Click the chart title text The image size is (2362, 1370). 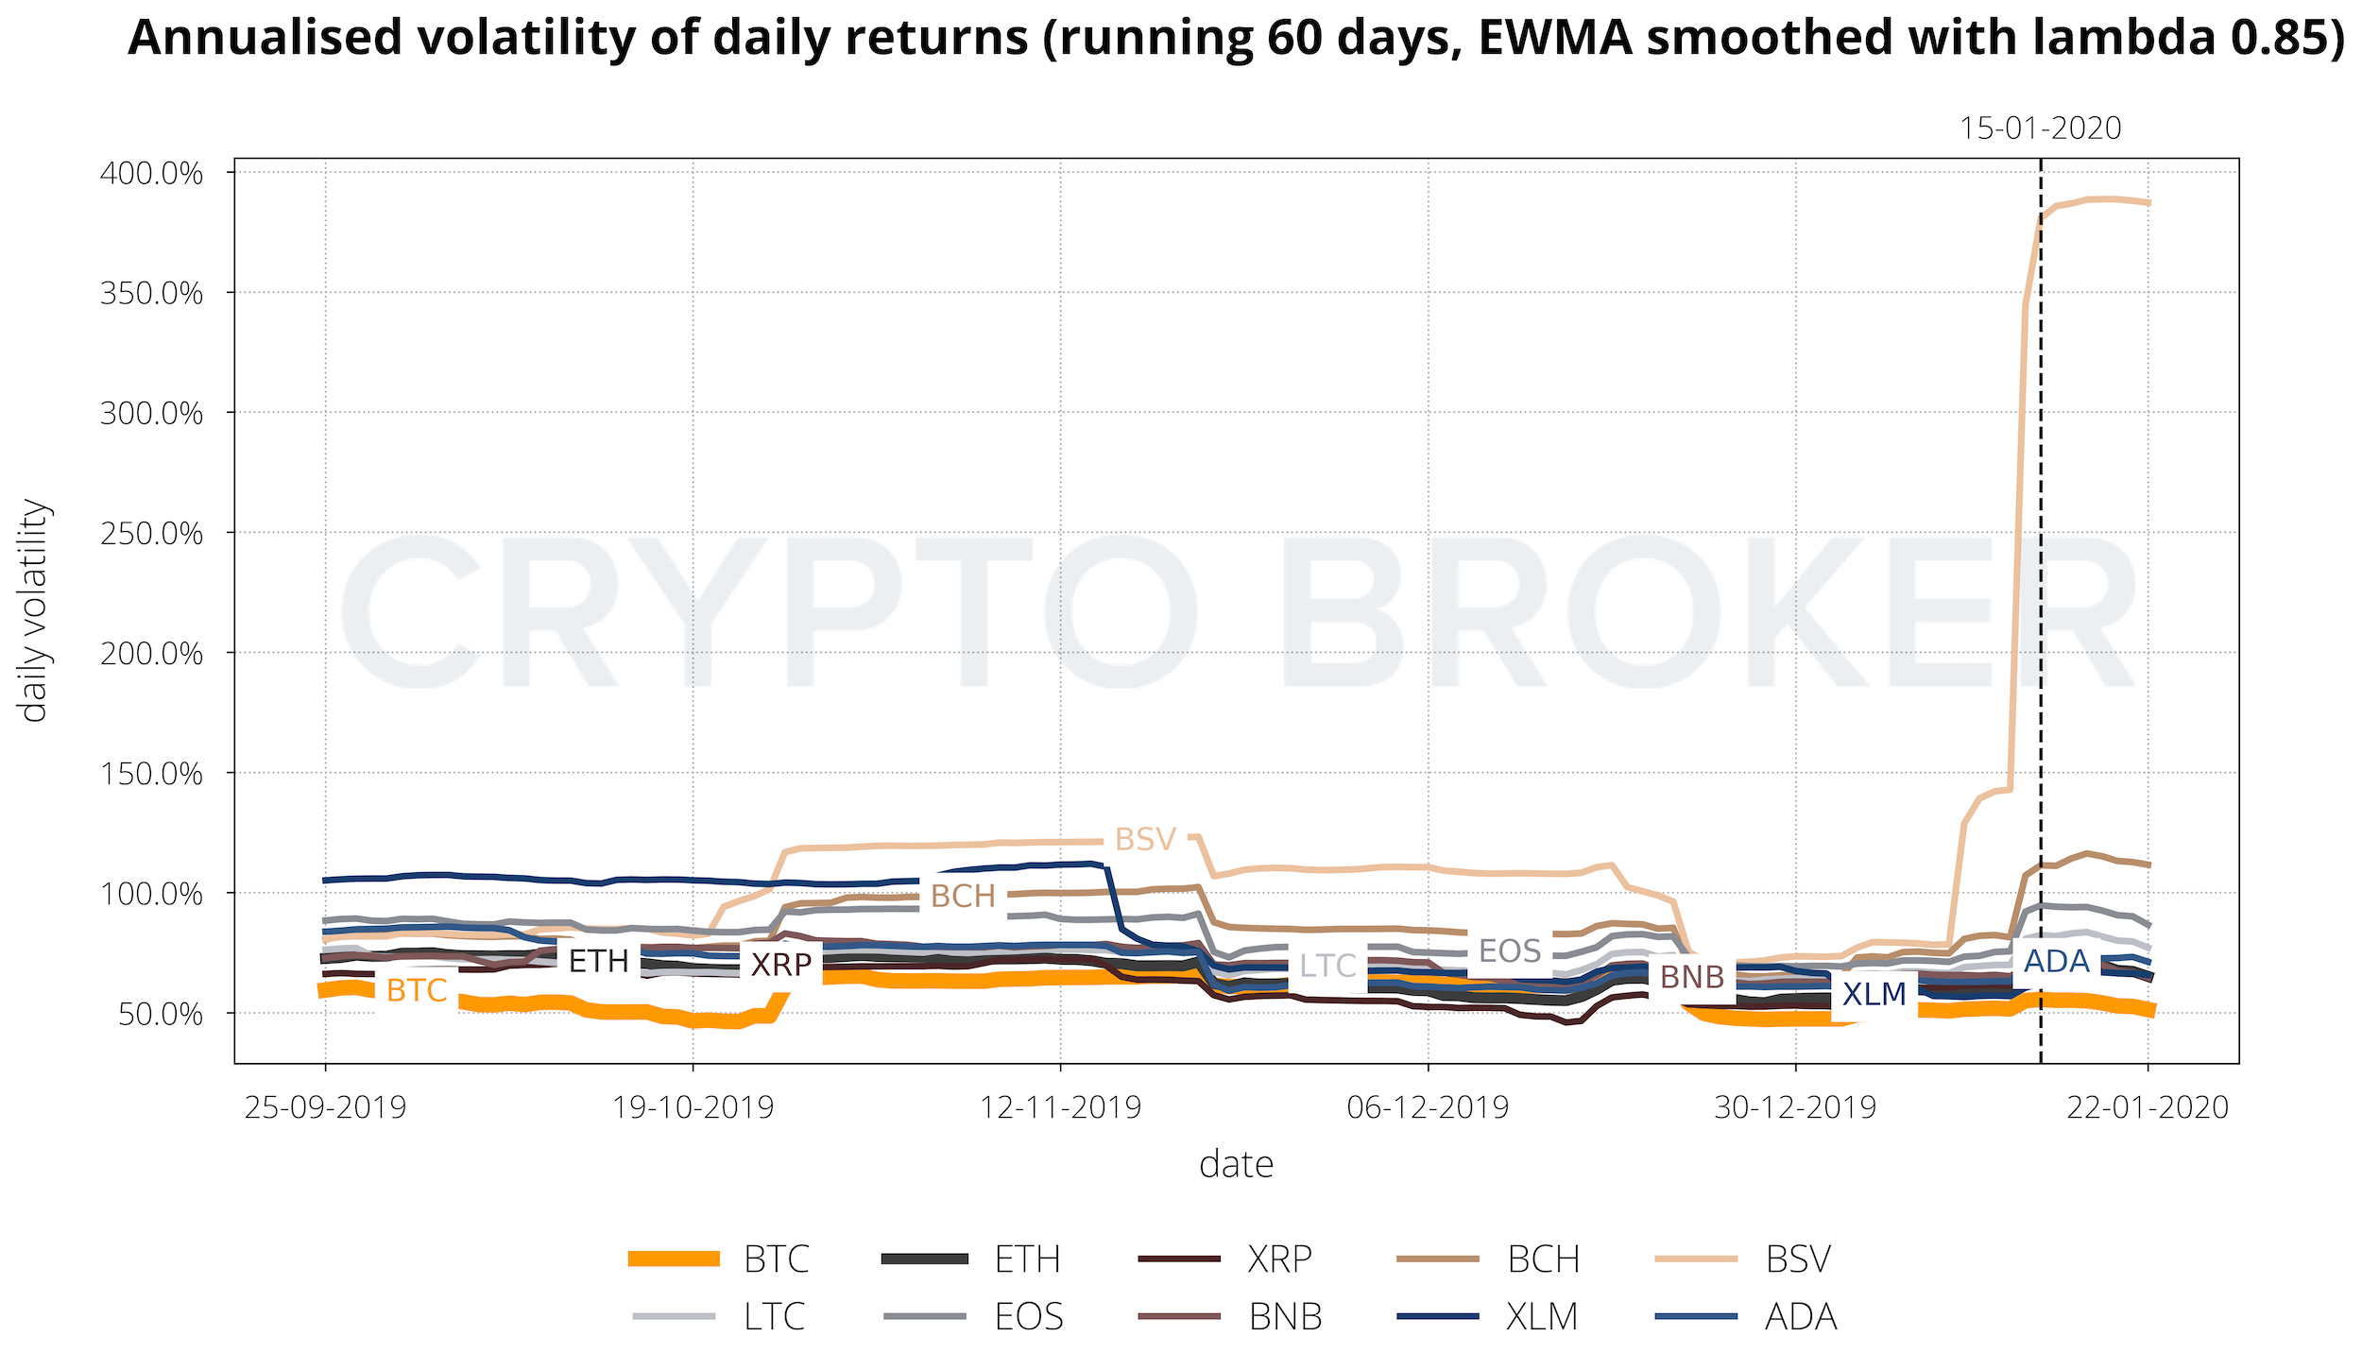pos(1236,38)
